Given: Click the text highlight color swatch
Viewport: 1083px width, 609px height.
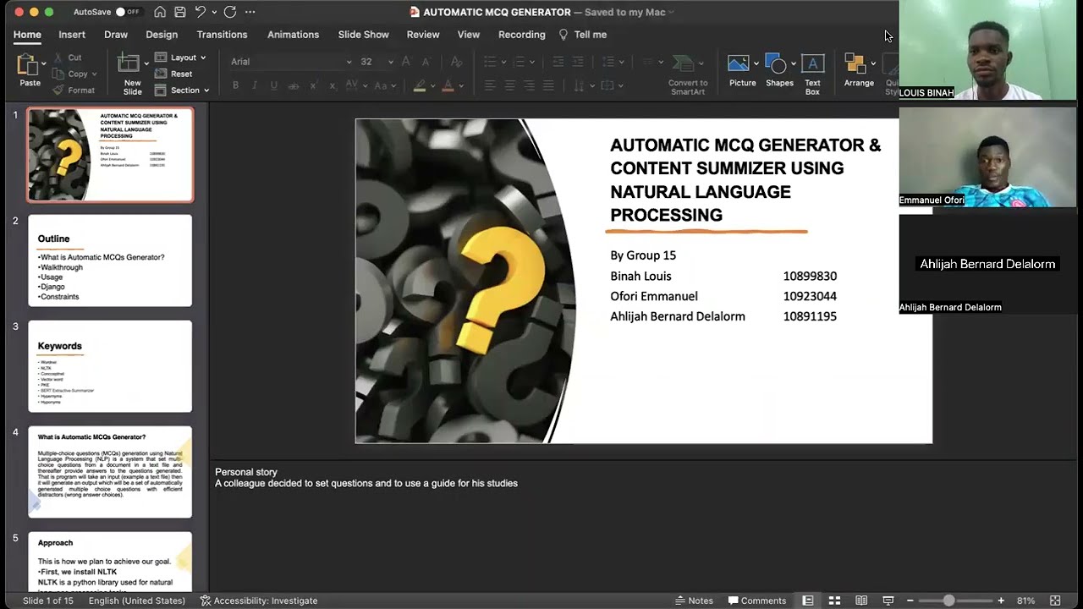Looking at the screenshot, I should click(x=420, y=85).
